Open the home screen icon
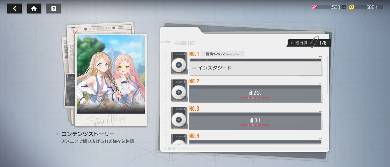This screenshot has width=390, height=167. (x=34, y=9)
